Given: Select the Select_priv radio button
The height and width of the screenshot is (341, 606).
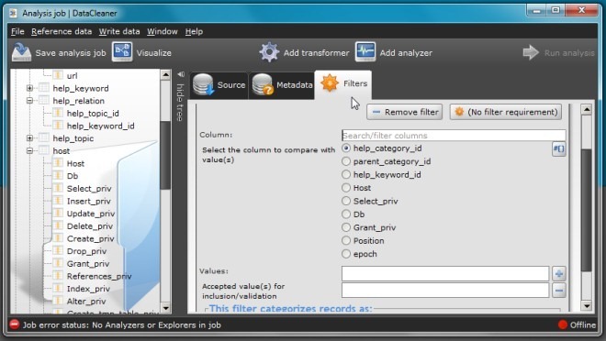Looking at the screenshot, I should coord(346,201).
